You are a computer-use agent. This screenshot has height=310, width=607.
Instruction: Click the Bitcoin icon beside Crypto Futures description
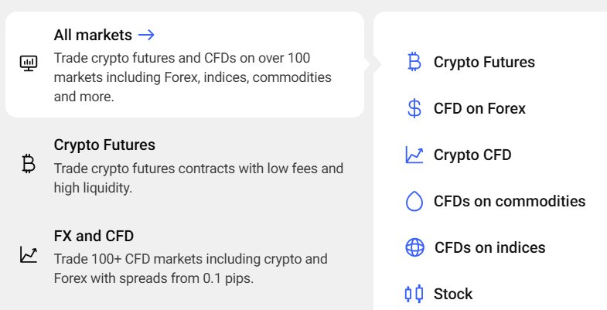point(29,163)
